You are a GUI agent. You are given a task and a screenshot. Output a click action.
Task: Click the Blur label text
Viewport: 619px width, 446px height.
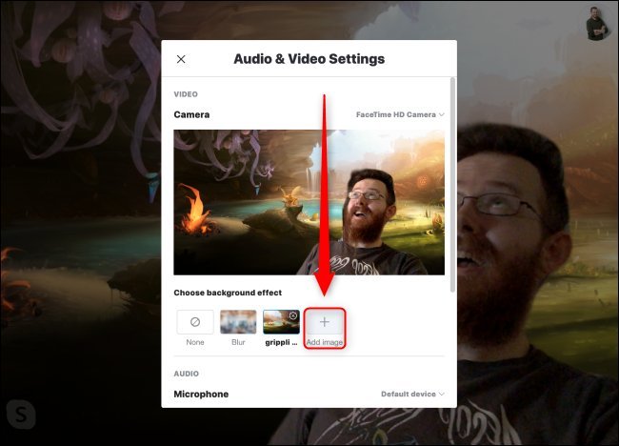(x=238, y=342)
